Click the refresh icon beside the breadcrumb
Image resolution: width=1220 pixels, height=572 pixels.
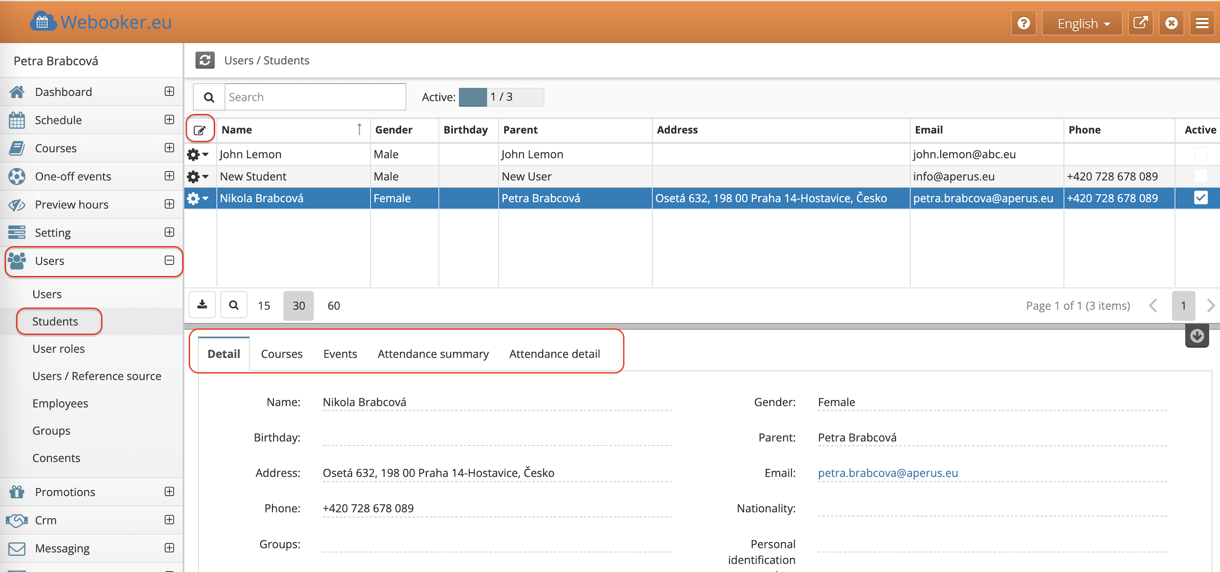205,60
